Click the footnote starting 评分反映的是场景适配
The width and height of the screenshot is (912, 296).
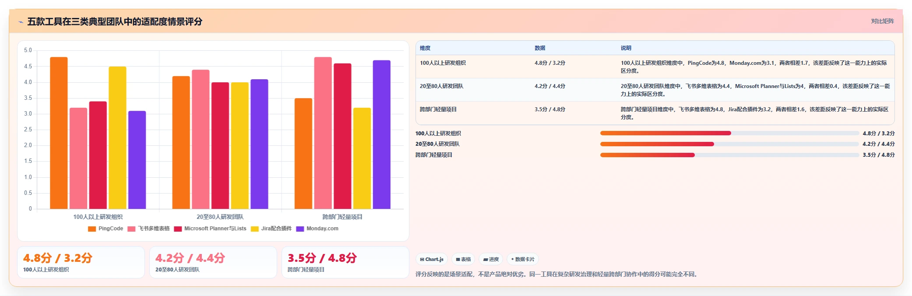coord(557,275)
